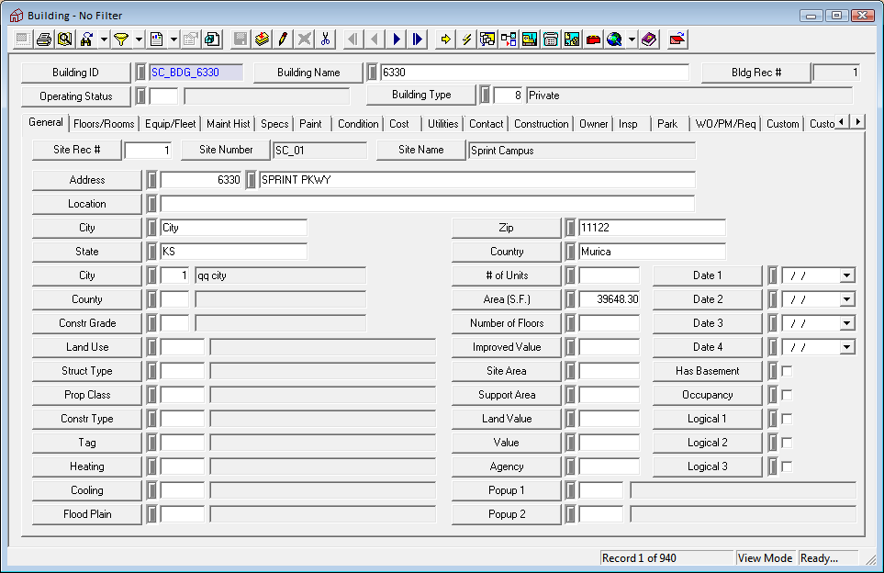The width and height of the screenshot is (884, 573).
Task: Go to the next record arrow
Action: click(397, 39)
